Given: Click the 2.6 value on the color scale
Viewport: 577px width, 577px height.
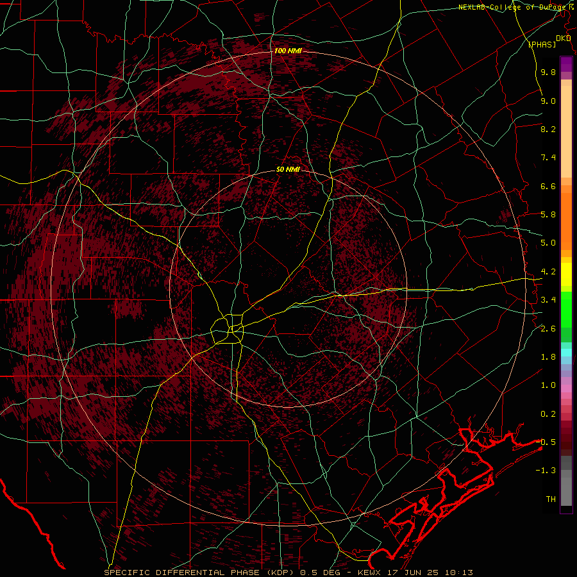Looking at the screenshot, I should 548,328.
